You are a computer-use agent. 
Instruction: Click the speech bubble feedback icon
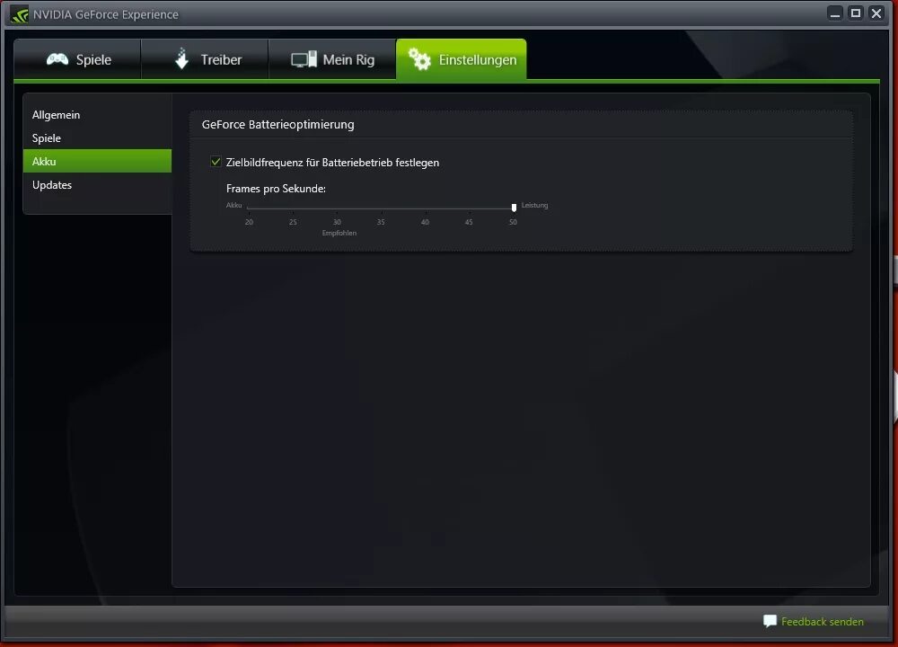click(770, 621)
